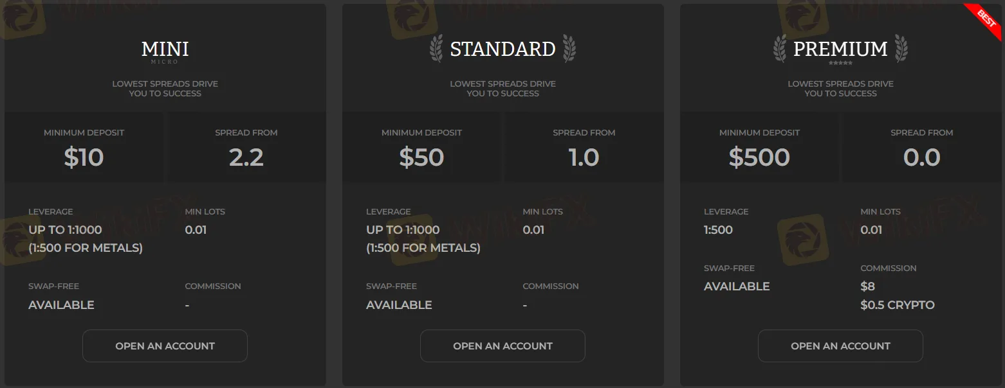Click the five-star rating under PREMIUM
This screenshot has width=1005, height=388.
pos(840,64)
